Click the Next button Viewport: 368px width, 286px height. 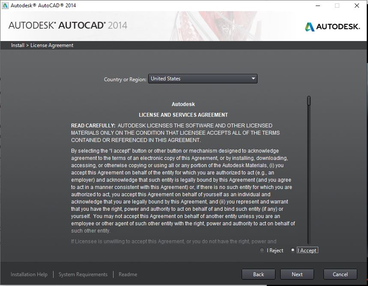(297, 274)
